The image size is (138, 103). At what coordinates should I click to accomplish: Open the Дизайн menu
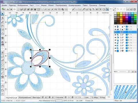tap(4, 5)
